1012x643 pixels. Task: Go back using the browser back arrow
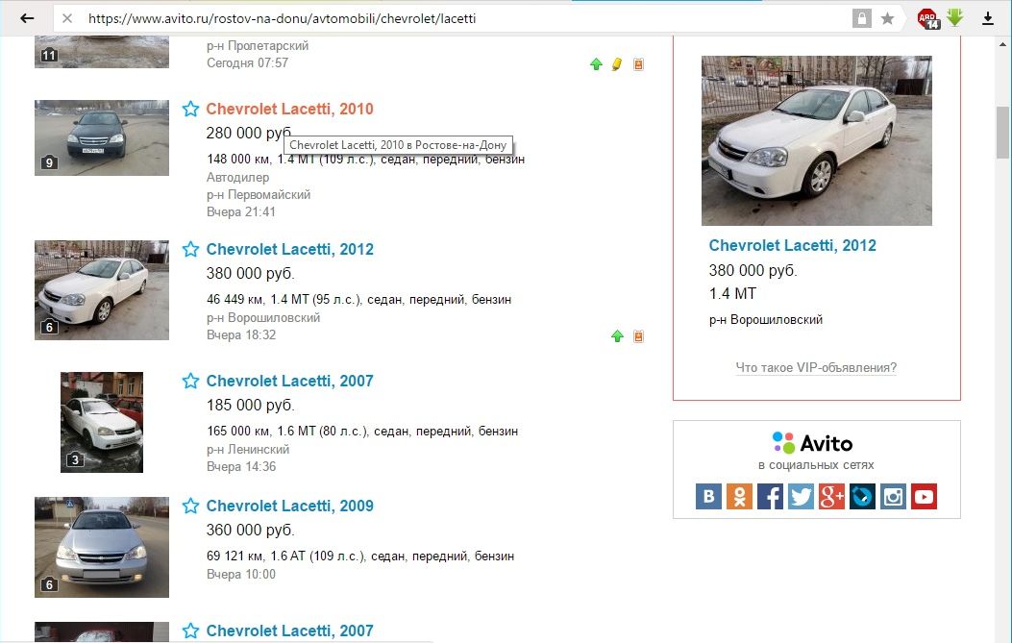[27, 18]
